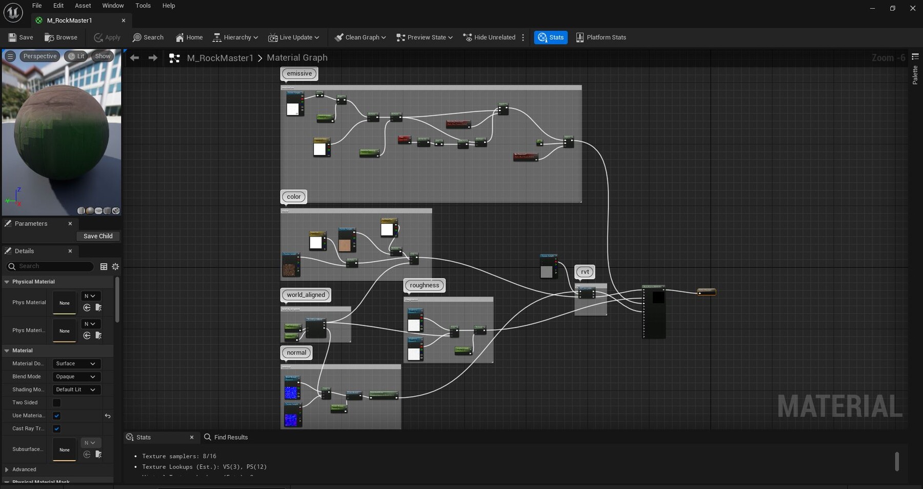Open the first Phys Material asset dropdown

[x=91, y=296]
